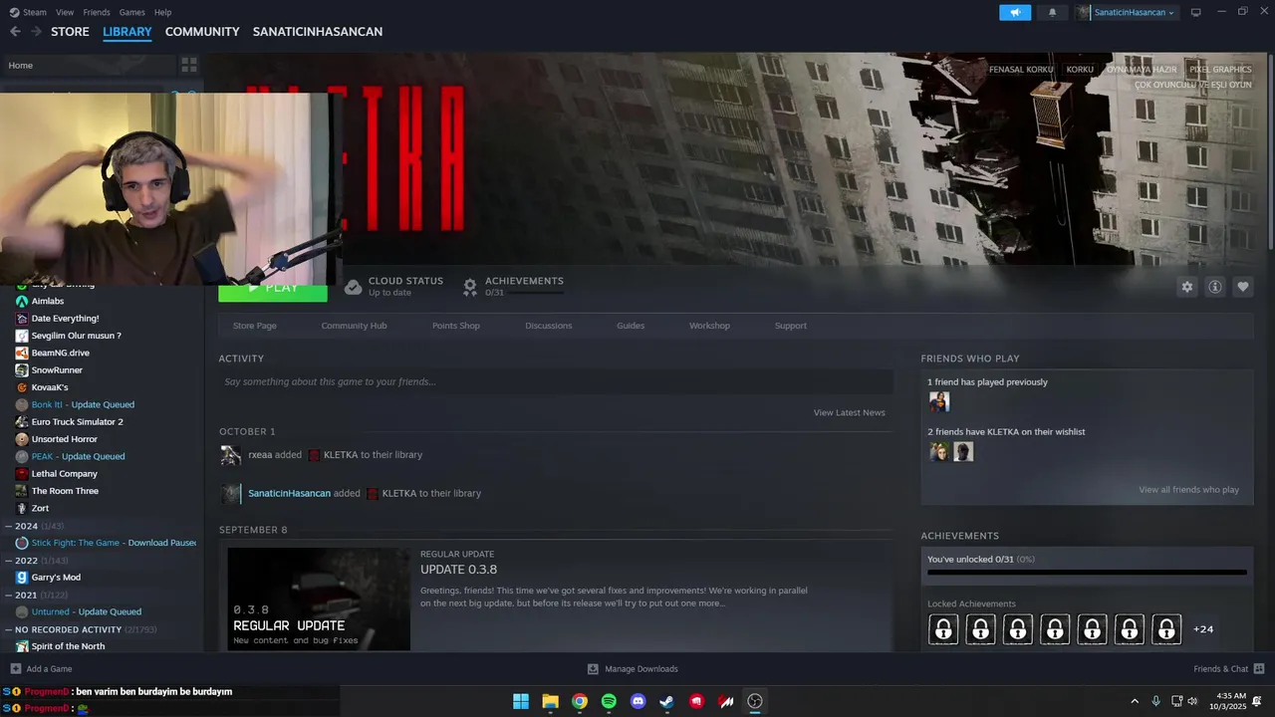Select PEAK - Update Queued entry

tap(78, 456)
